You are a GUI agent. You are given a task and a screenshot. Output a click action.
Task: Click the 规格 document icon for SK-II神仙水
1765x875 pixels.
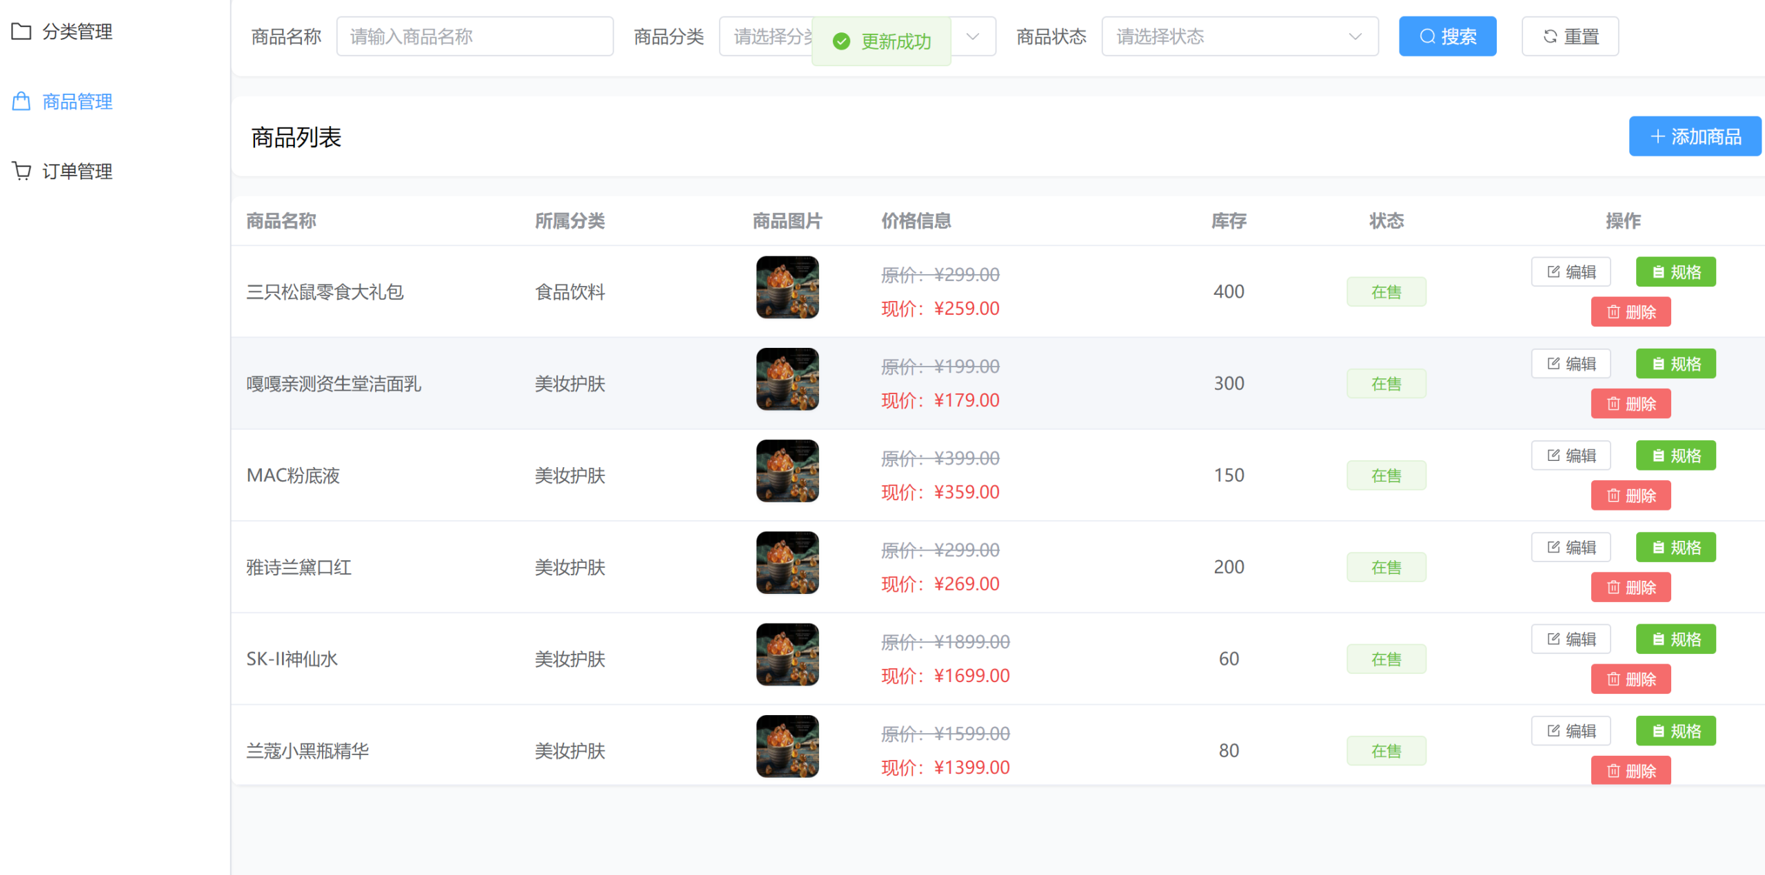point(1658,639)
